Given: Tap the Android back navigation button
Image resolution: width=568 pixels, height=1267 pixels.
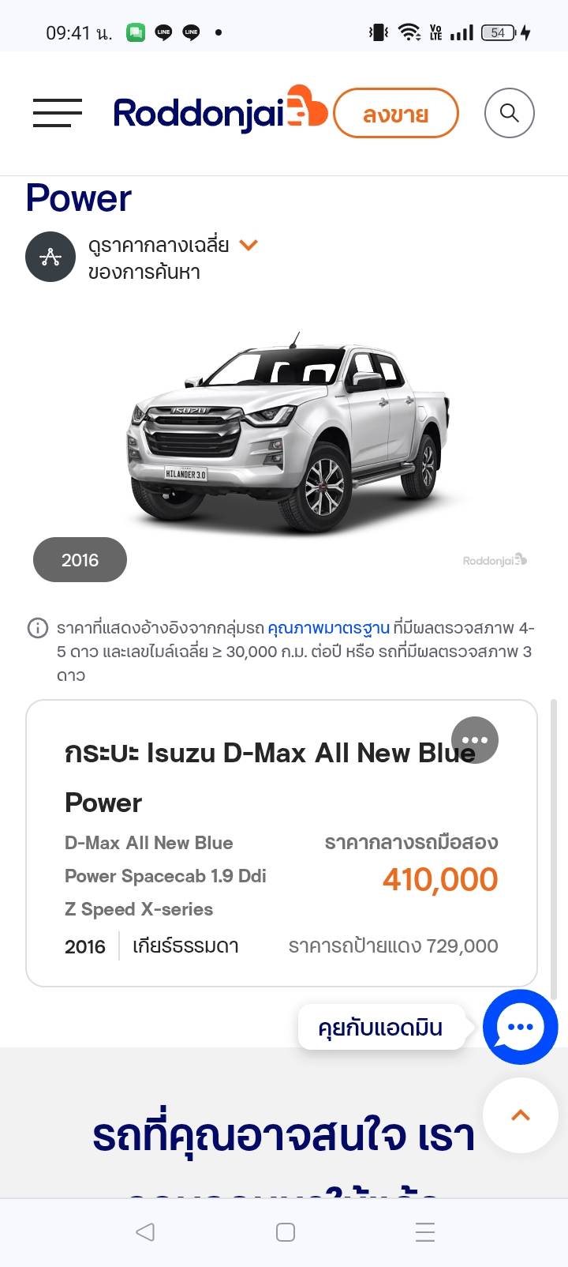Looking at the screenshot, I should tap(145, 1232).
